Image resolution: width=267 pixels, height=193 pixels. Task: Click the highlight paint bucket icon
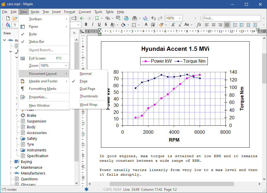(x=123, y=25)
